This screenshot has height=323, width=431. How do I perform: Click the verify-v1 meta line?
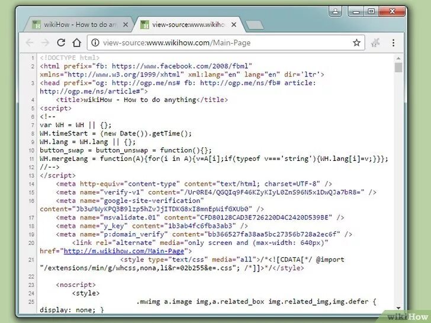[216, 192]
